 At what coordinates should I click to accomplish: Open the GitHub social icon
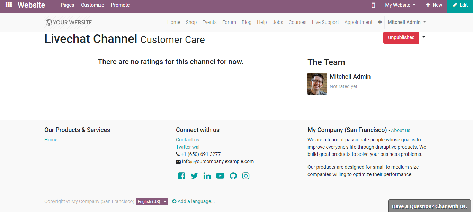(233, 176)
